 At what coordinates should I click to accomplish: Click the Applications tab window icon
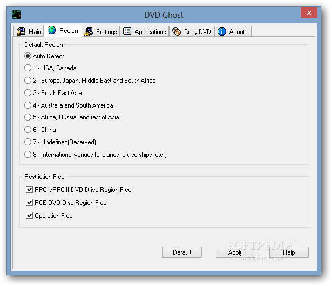coord(127,31)
